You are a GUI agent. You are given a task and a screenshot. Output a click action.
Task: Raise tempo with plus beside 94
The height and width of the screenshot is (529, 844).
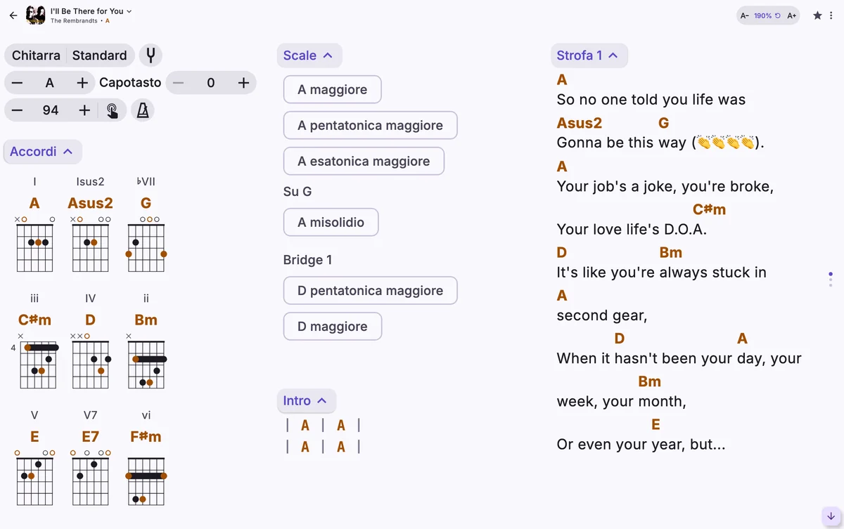point(84,110)
